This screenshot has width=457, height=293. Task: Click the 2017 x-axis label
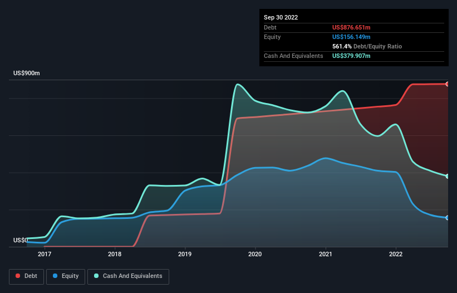click(x=45, y=254)
